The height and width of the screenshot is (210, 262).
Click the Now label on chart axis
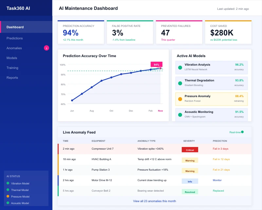pos(160,111)
